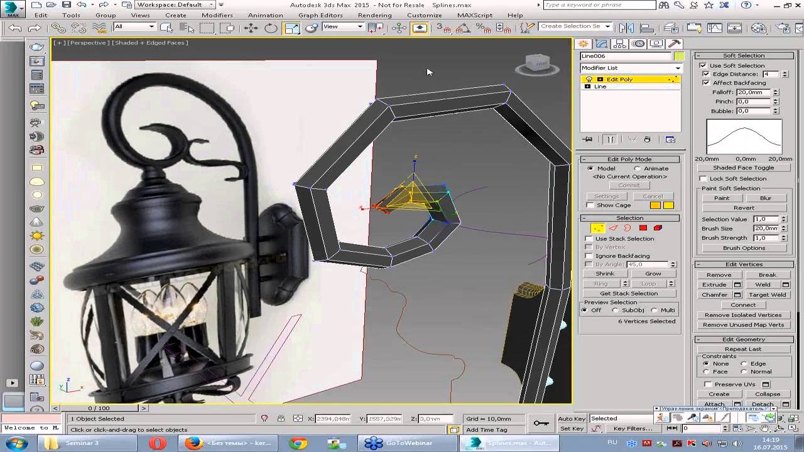
Task: Open the Hierarchy command panel tab
Action: tap(620, 43)
